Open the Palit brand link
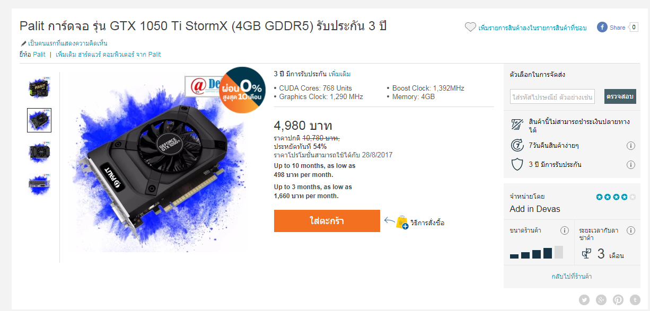650x311 pixels. tap(39, 54)
